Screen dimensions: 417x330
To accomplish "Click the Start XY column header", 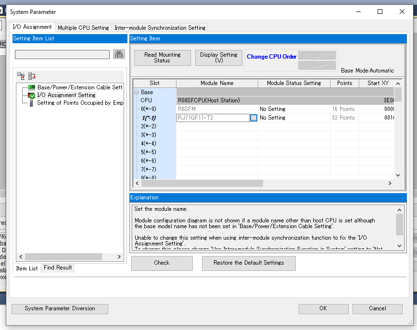I will tap(377, 83).
